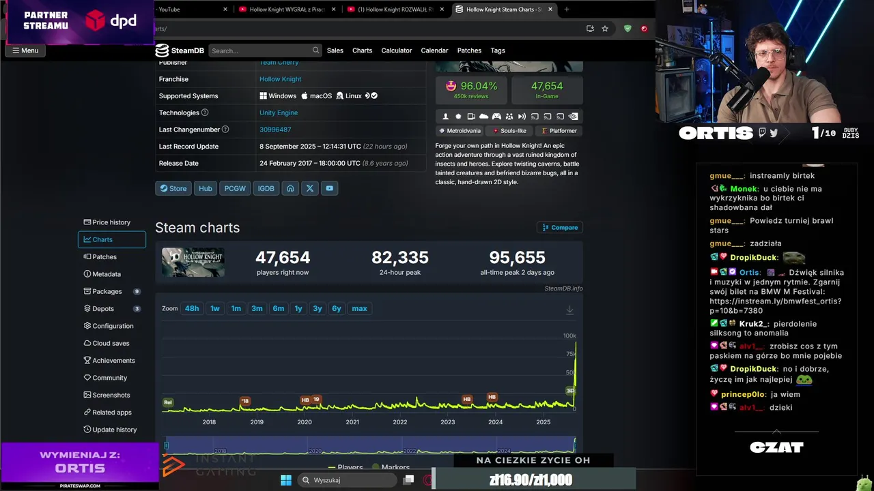
Task: Click the Metroidvania tag
Action: 460,131
